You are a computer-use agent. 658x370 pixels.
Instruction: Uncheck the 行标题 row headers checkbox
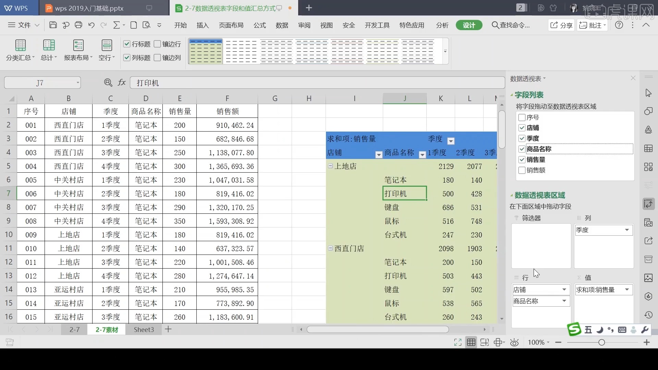click(127, 44)
